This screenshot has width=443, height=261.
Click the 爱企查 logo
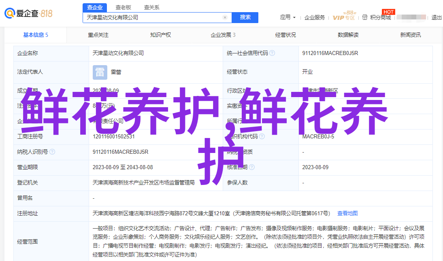pyautogui.click(x=28, y=13)
